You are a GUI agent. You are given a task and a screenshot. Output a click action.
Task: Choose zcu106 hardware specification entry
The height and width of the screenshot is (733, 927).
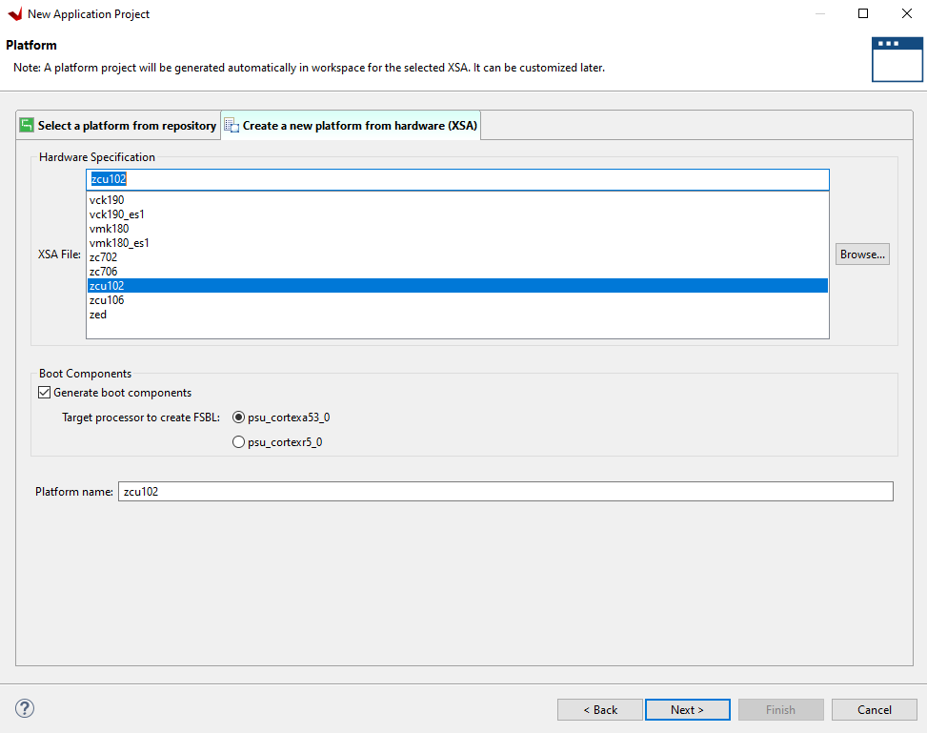[x=107, y=300]
